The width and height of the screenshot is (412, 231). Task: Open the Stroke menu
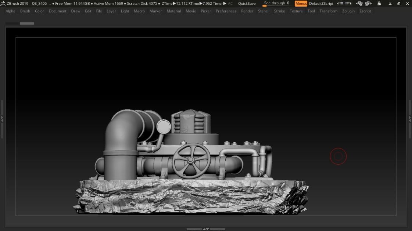pyautogui.click(x=280, y=11)
